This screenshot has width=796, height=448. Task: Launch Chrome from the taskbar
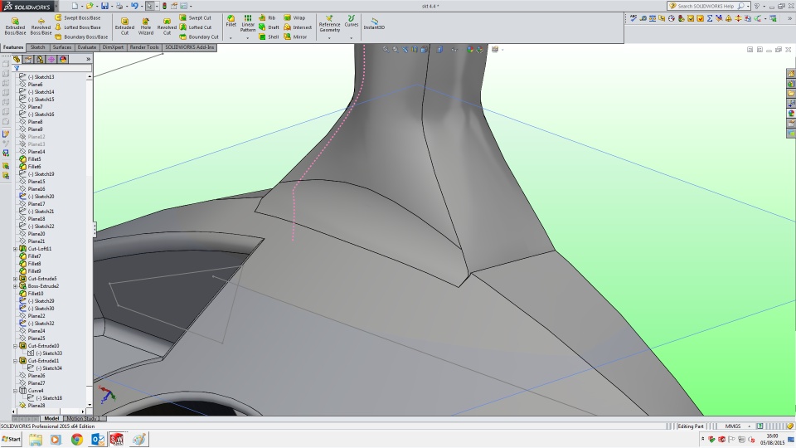76,439
